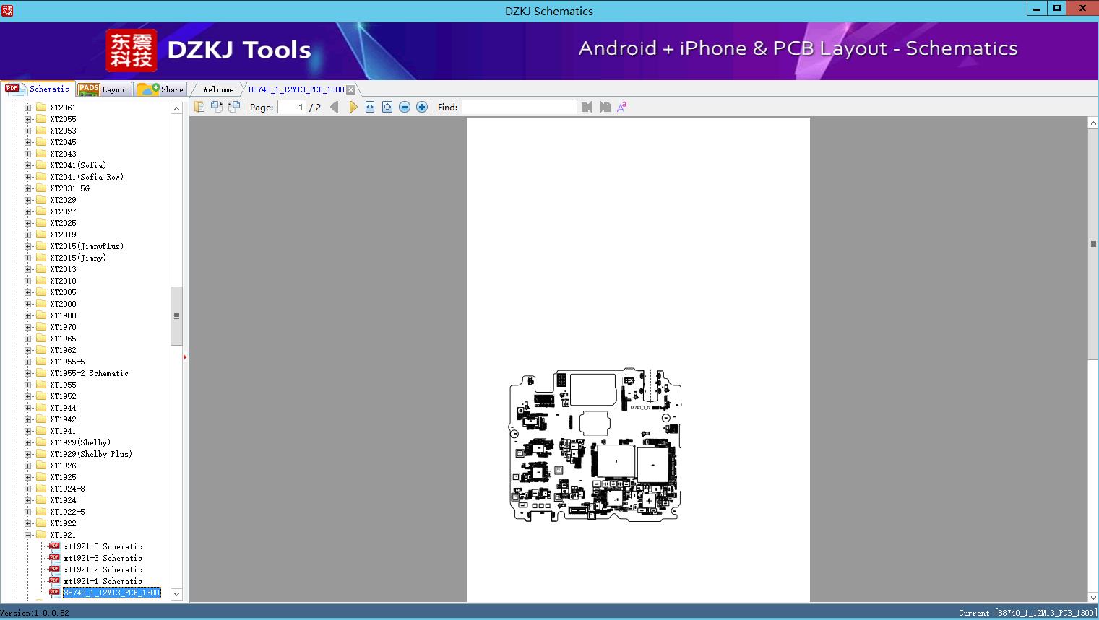The height and width of the screenshot is (620, 1099).
Task: Find the previous search match
Action: (x=587, y=107)
